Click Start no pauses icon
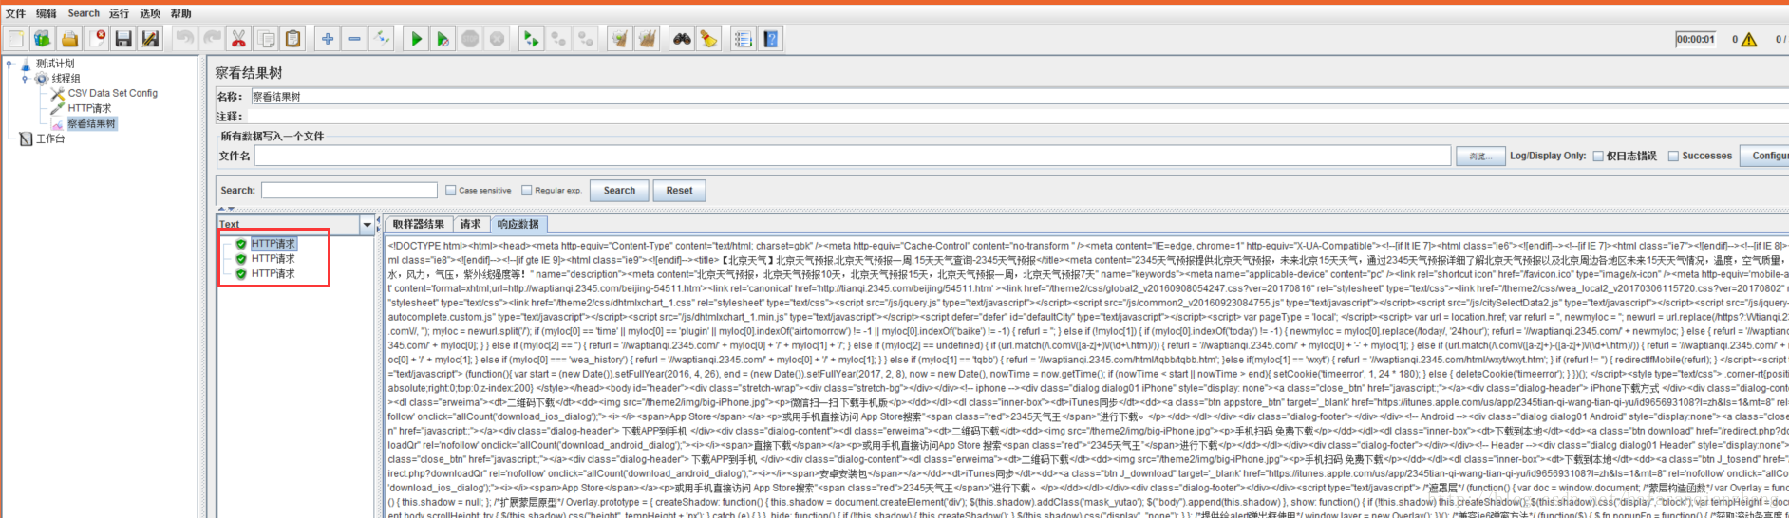Screen dimensions: 1789x518 (x=443, y=39)
